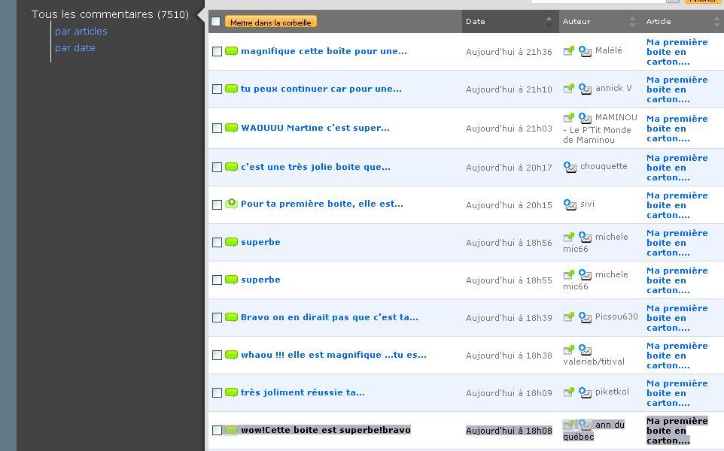
Task: Click author name 'valerieb/titival'
Action: click(x=594, y=362)
